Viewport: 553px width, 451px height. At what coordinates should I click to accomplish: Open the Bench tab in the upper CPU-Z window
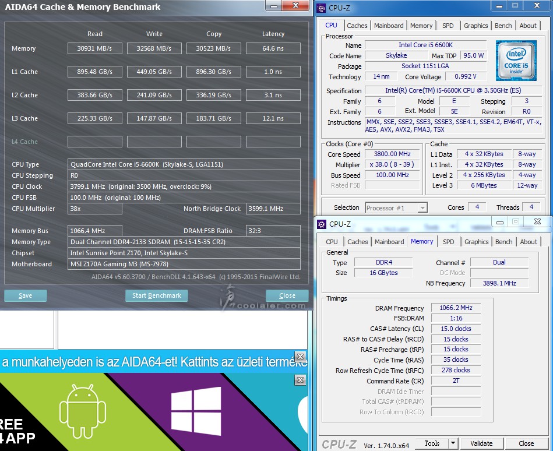tap(503, 26)
